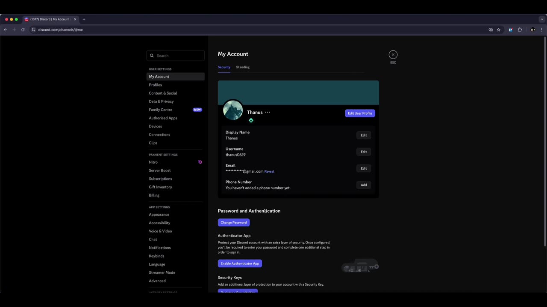This screenshot has width=547, height=307.
Task: Click the Thanus profile avatar
Action: [x=233, y=110]
